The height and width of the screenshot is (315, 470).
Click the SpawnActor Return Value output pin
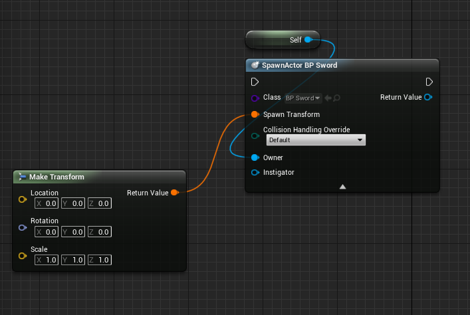pyautogui.click(x=428, y=97)
